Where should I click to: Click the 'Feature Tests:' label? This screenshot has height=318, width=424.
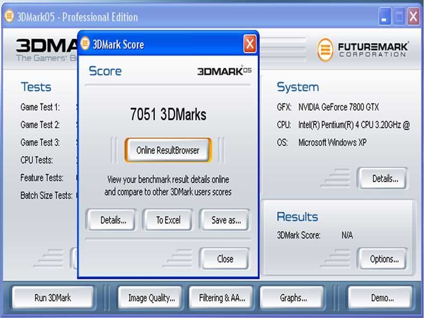coord(42,178)
